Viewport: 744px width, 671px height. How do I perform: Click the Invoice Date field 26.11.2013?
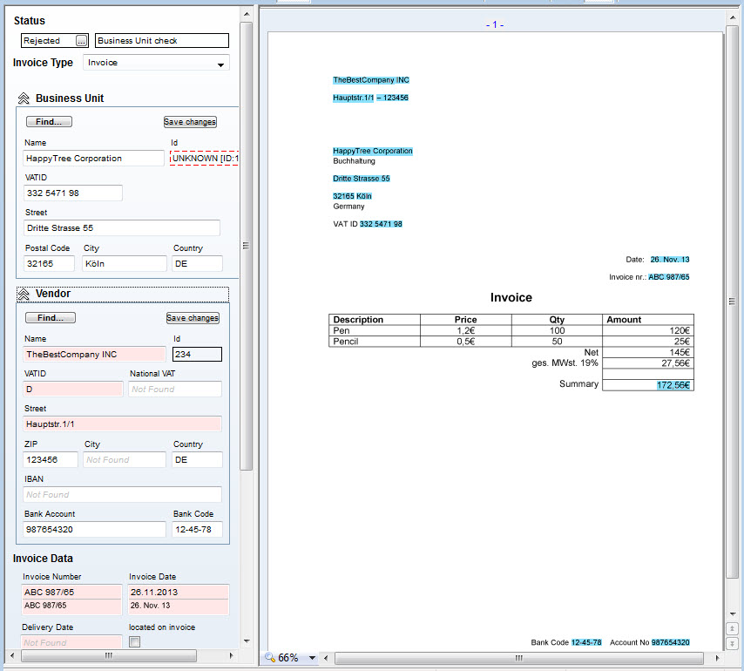(179, 593)
